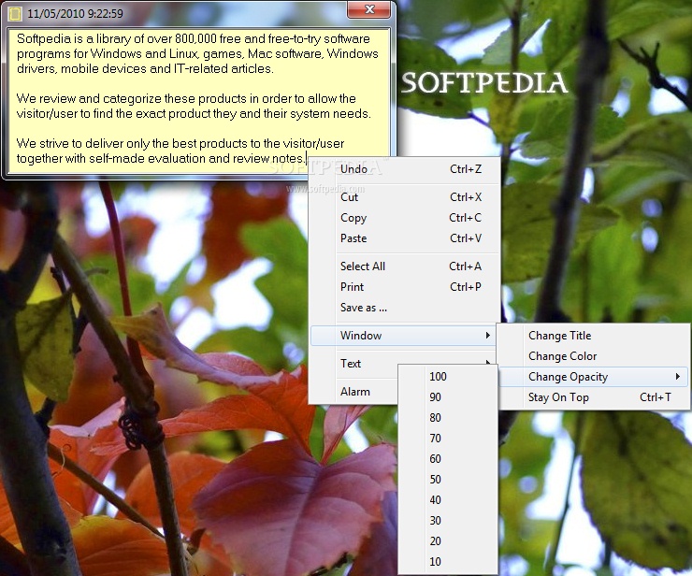
Task: Set opacity to 20
Action: (x=448, y=541)
